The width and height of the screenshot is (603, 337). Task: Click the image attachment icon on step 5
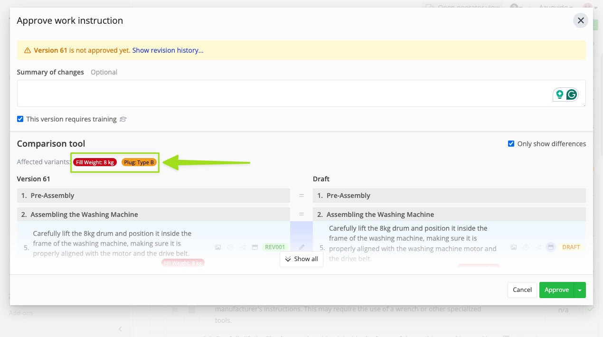(x=218, y=247)
